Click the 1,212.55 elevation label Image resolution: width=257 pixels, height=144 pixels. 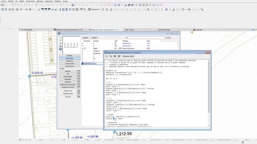pos(124,134)
